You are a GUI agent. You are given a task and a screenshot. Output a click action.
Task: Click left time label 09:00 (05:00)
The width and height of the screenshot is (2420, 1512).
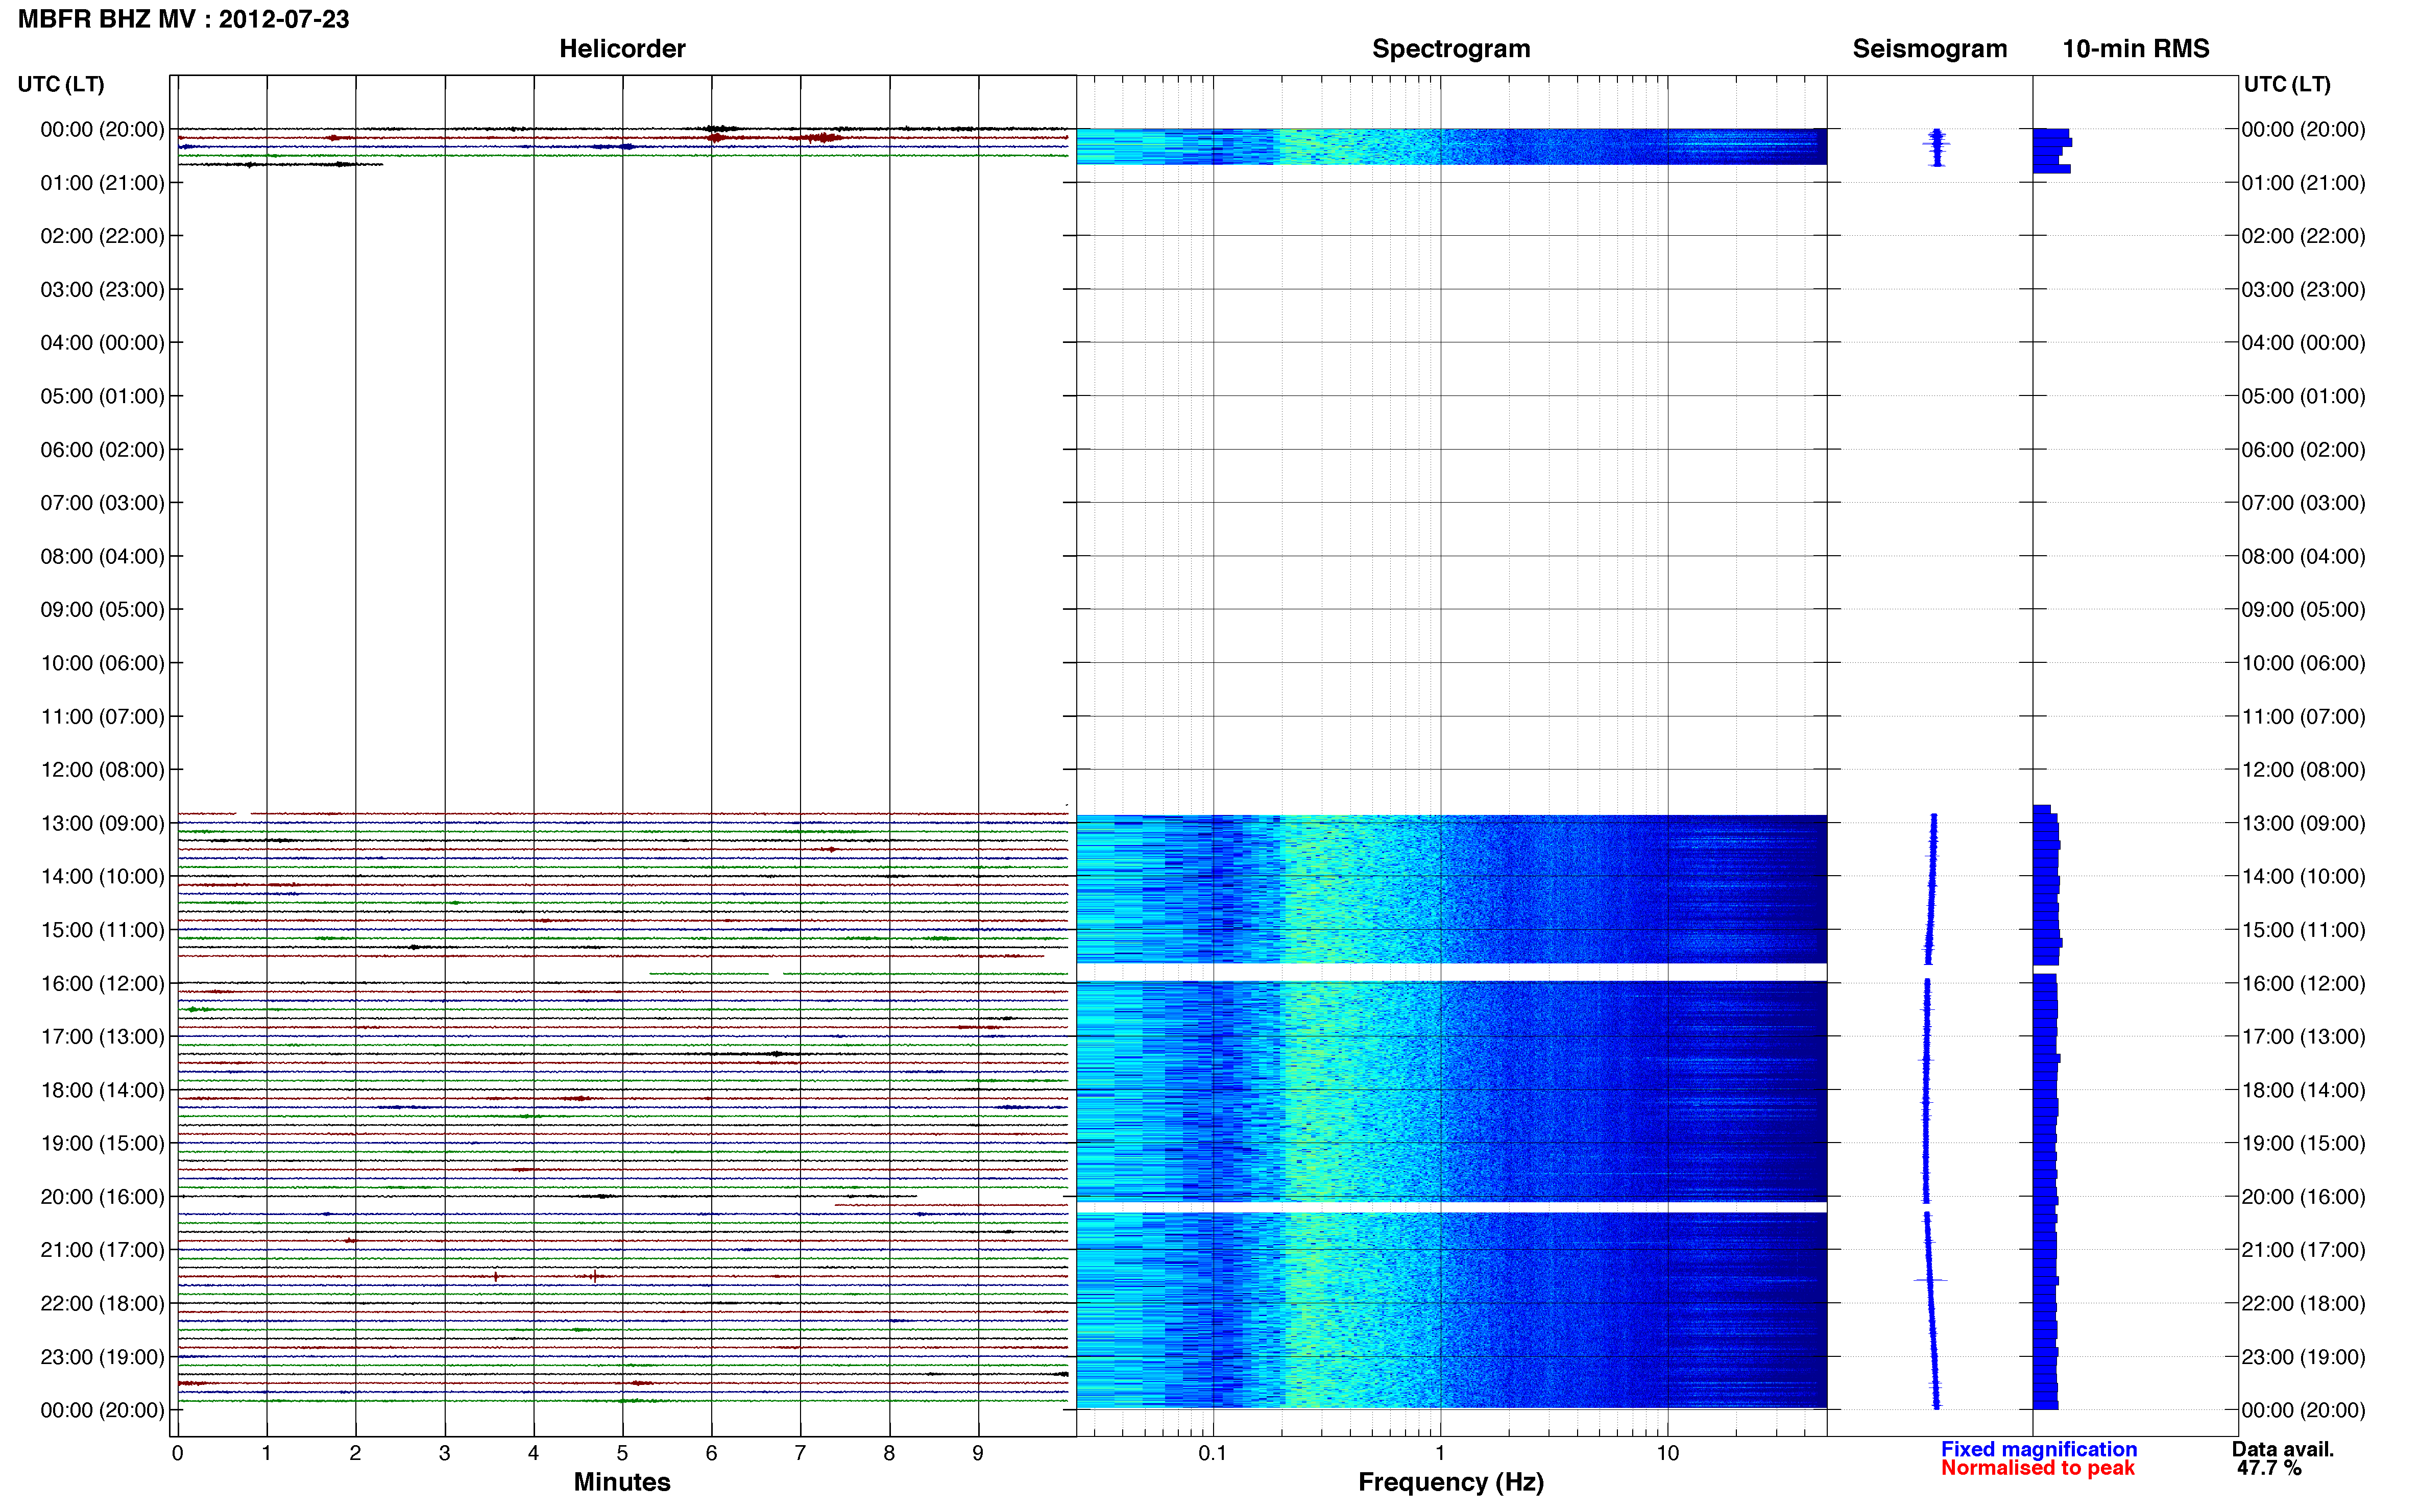pyautogui.click(x=102, y=610)
